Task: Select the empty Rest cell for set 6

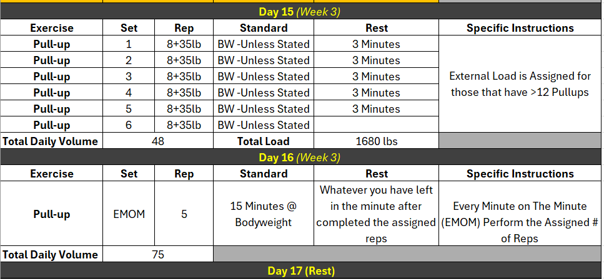Action: point(376,125)
